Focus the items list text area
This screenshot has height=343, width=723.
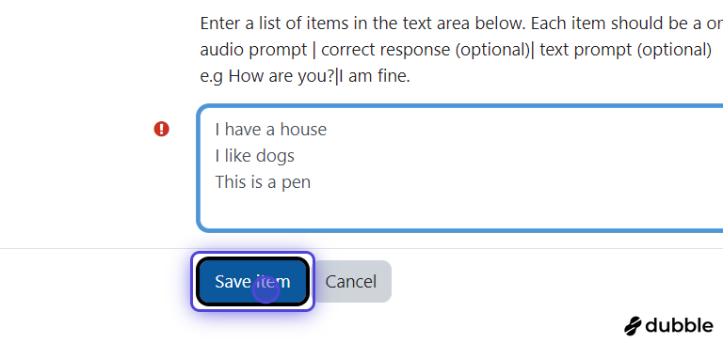(x=459, y=168)
